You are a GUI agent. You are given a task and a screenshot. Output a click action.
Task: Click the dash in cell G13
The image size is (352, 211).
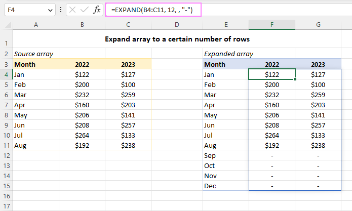click(318, 165)
